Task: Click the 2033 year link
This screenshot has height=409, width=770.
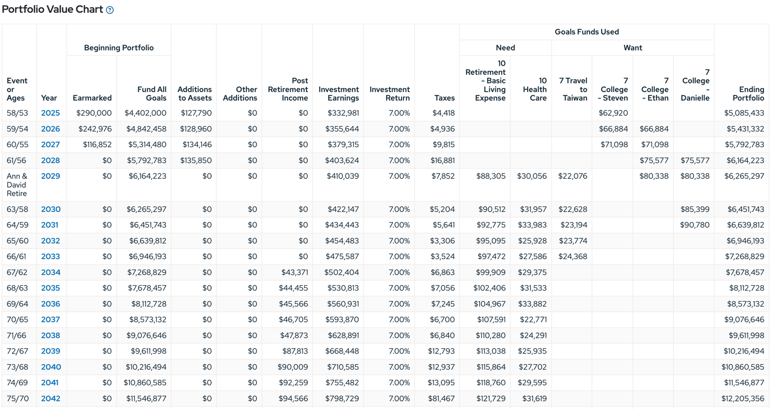Action: tap(50, 257)
